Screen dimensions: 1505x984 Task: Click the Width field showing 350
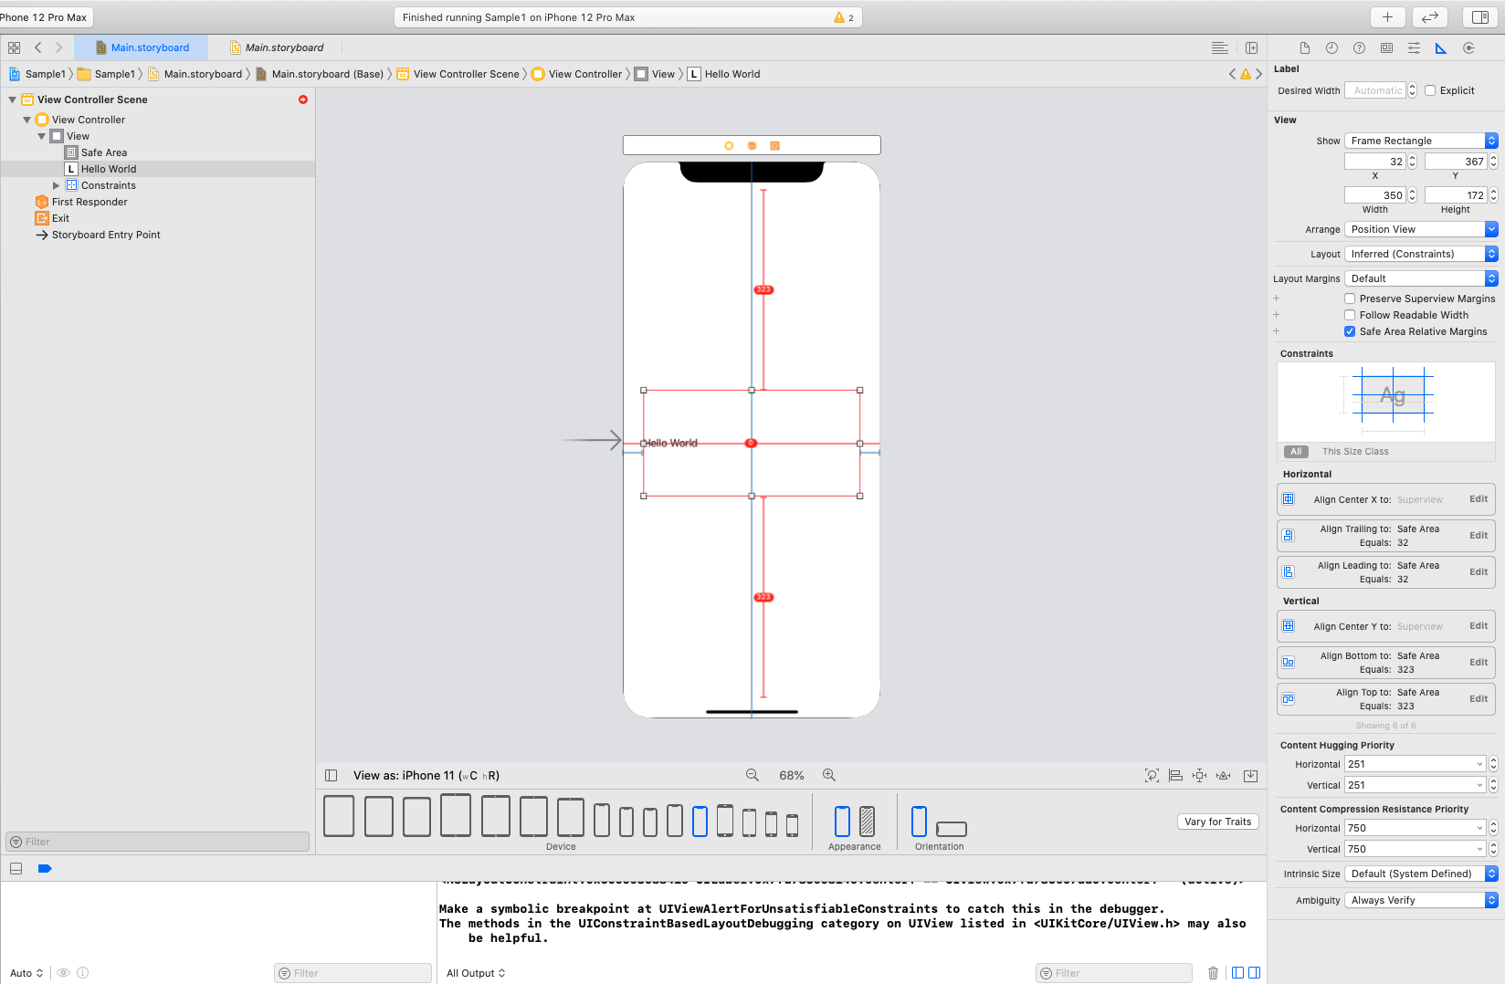[x=1375, y=195]
